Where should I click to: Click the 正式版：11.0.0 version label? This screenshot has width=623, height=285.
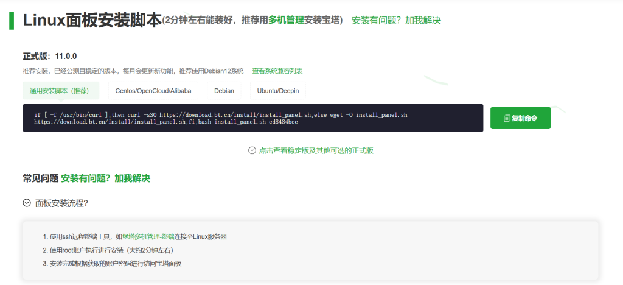50,56
